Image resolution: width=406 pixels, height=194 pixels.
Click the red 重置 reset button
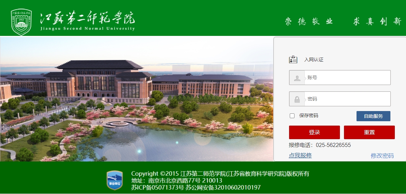pos(369,132)
